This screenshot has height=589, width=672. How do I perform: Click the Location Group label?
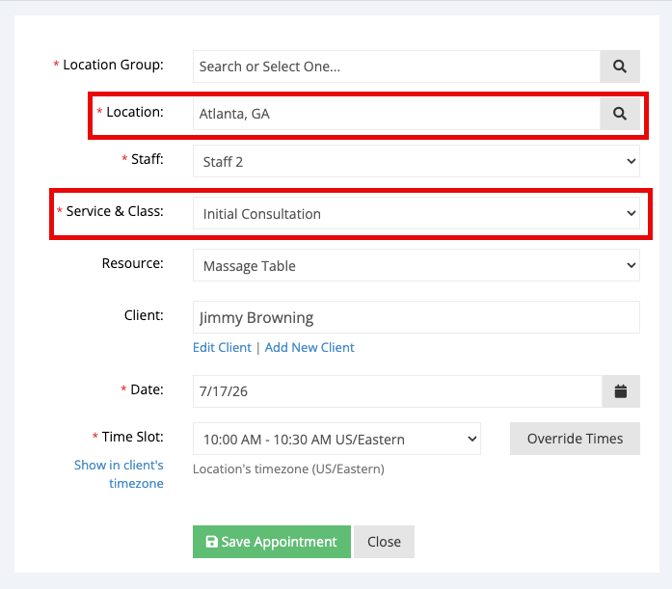click(x=113, y=65)
